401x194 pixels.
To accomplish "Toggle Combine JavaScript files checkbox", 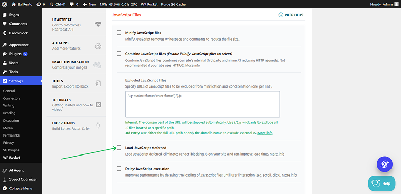I will tap(119, 54).
